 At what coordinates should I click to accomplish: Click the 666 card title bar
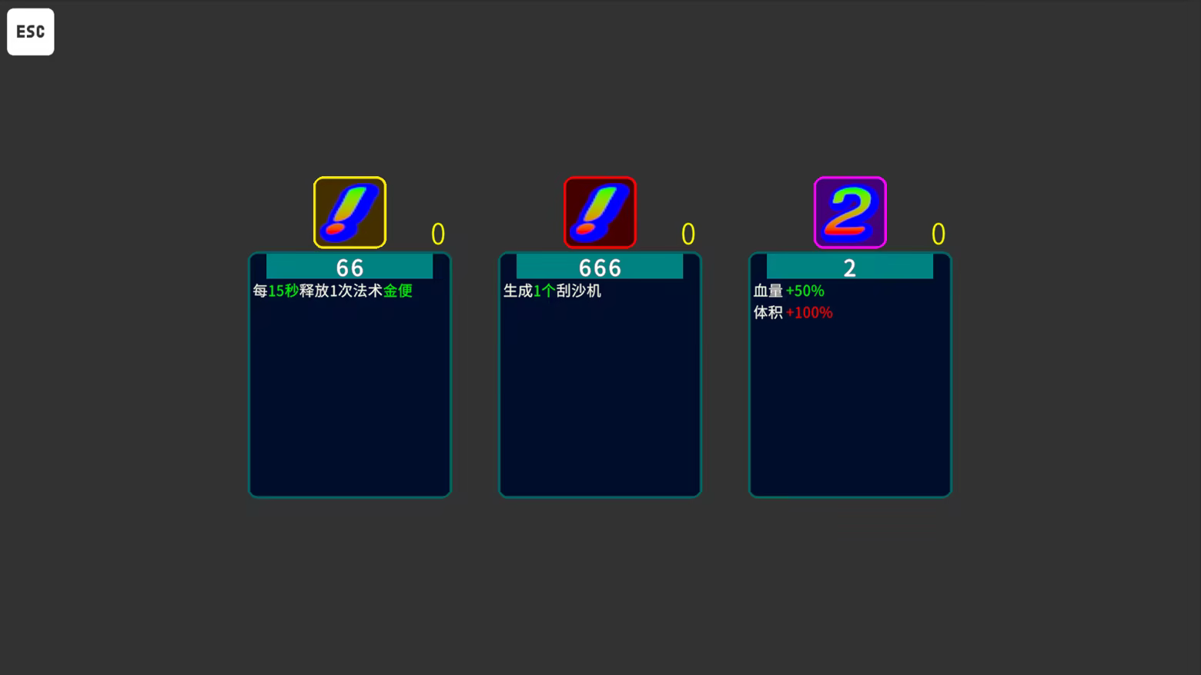coord(600,267)
